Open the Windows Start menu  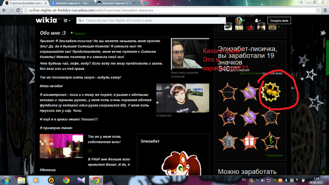(6, 180)
